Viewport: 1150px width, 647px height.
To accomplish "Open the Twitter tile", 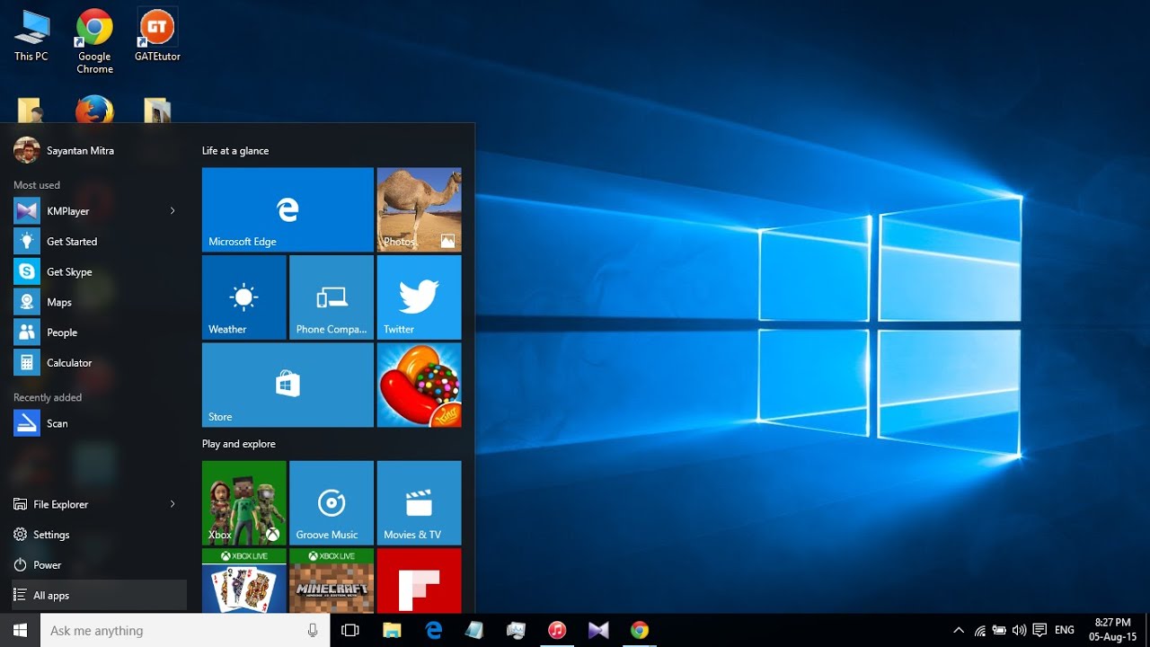I will click(419, 297).
